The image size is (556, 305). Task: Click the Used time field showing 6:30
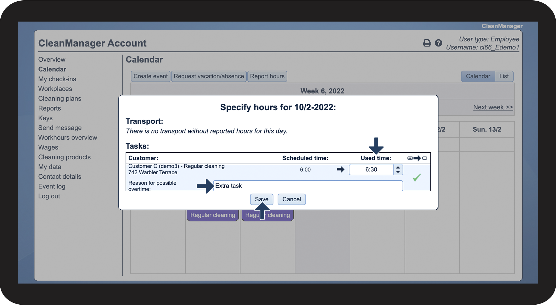(371, 170)
